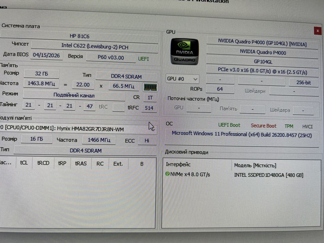
Task: Click the NVIDIA Quadro logo image
Action: point(184,51)
